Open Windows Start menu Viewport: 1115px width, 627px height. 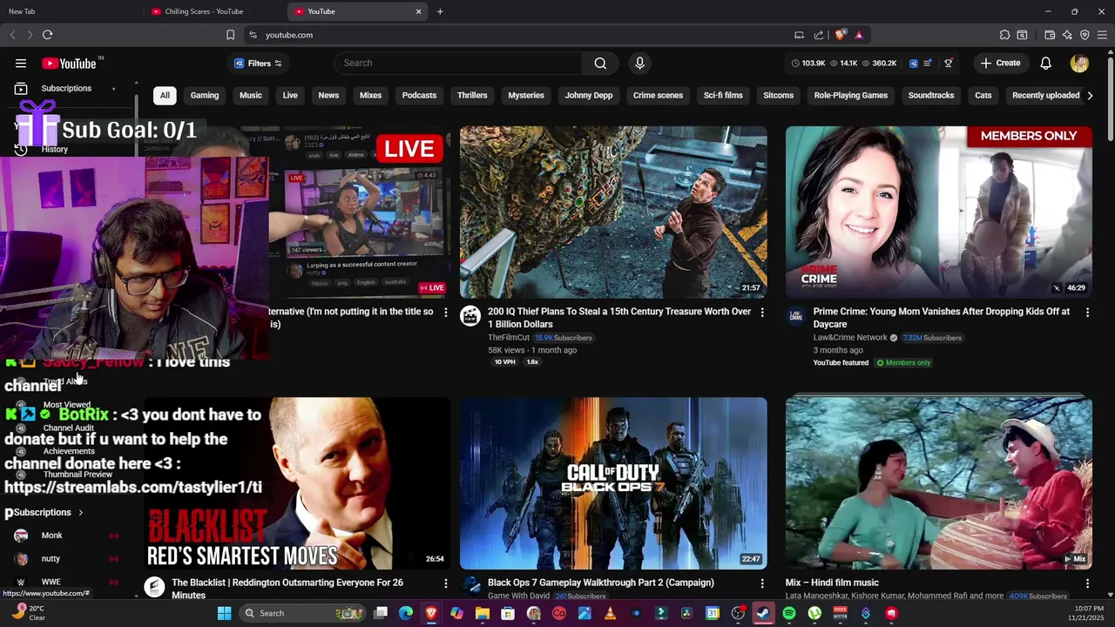224,613
